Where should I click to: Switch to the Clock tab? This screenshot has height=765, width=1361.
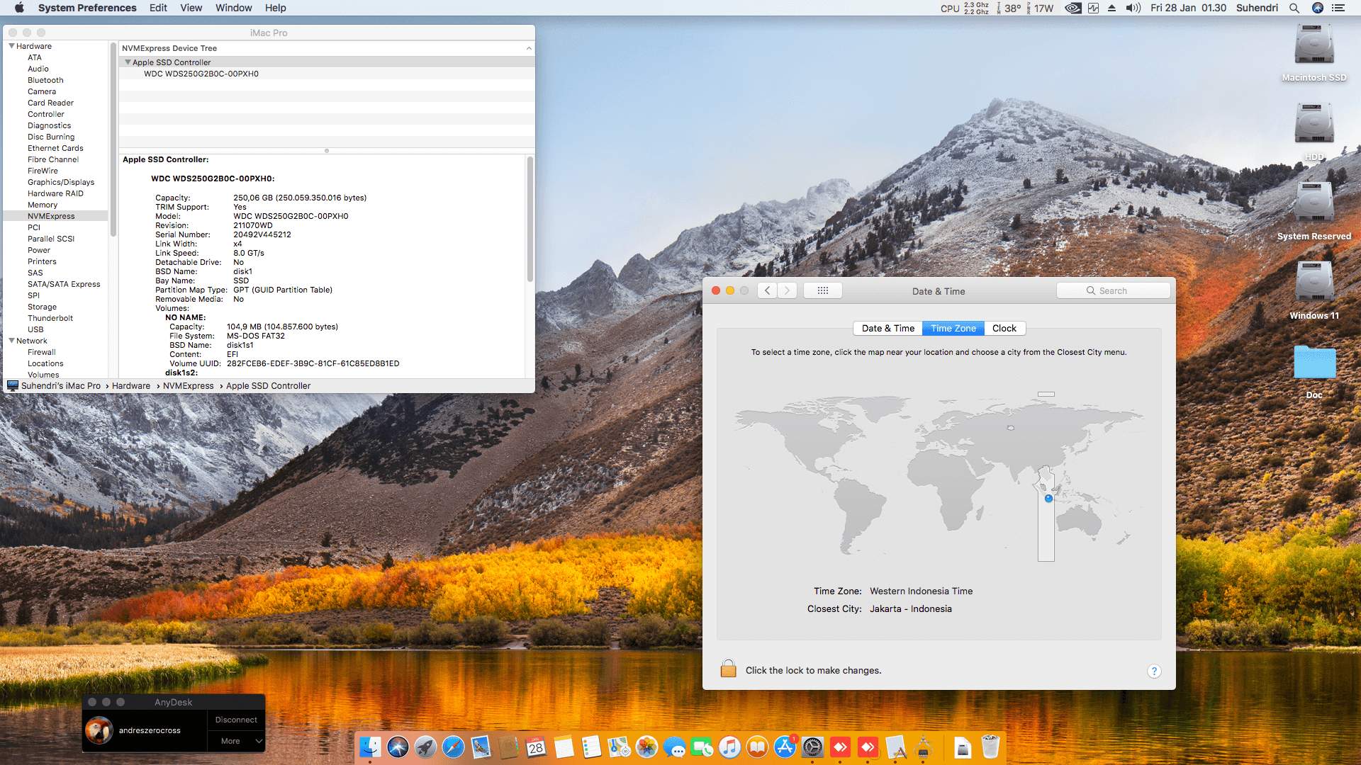[1004, 328]
